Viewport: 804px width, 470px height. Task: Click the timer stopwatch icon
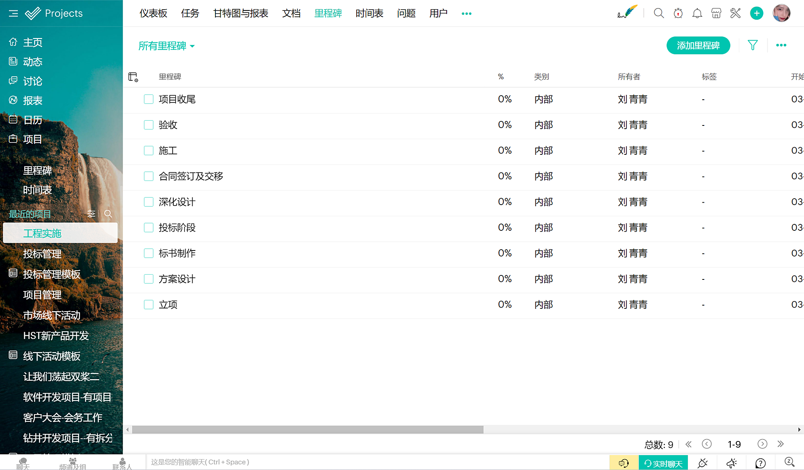coord(678,13)
